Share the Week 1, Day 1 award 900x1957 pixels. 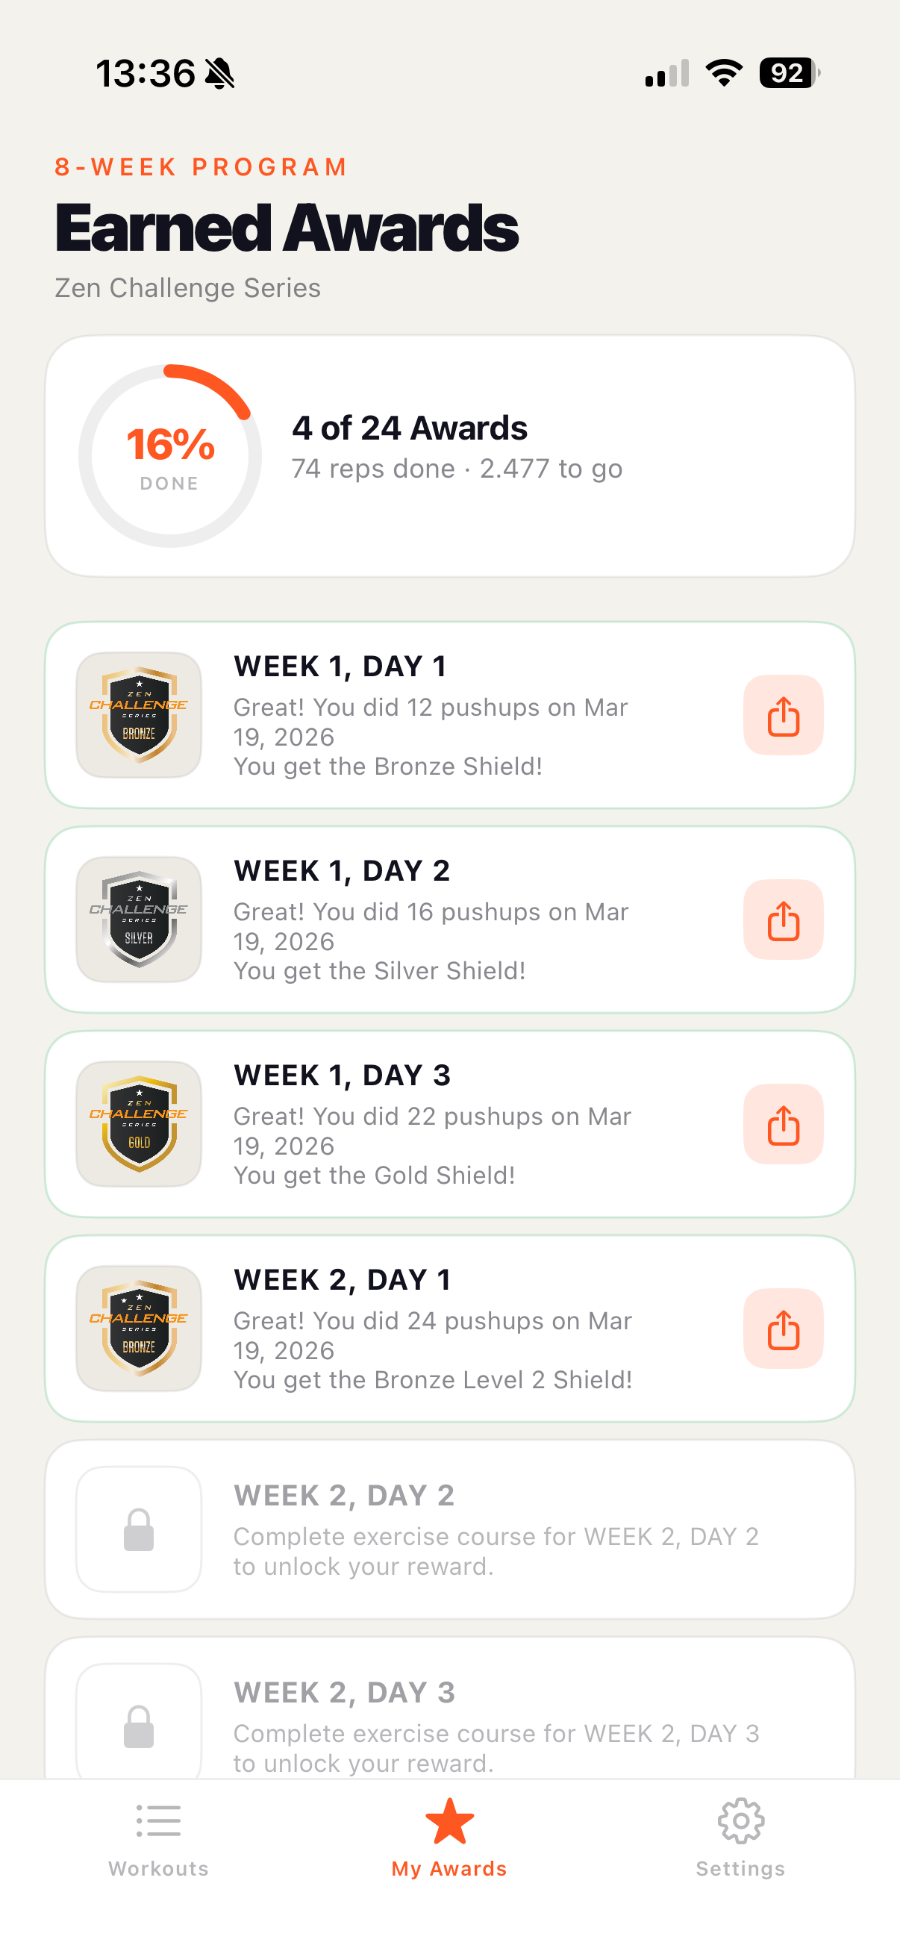click(x=783, y=715)
